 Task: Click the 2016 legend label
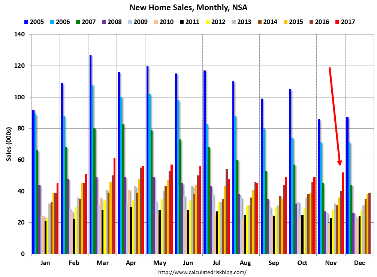tap(322, 22)
